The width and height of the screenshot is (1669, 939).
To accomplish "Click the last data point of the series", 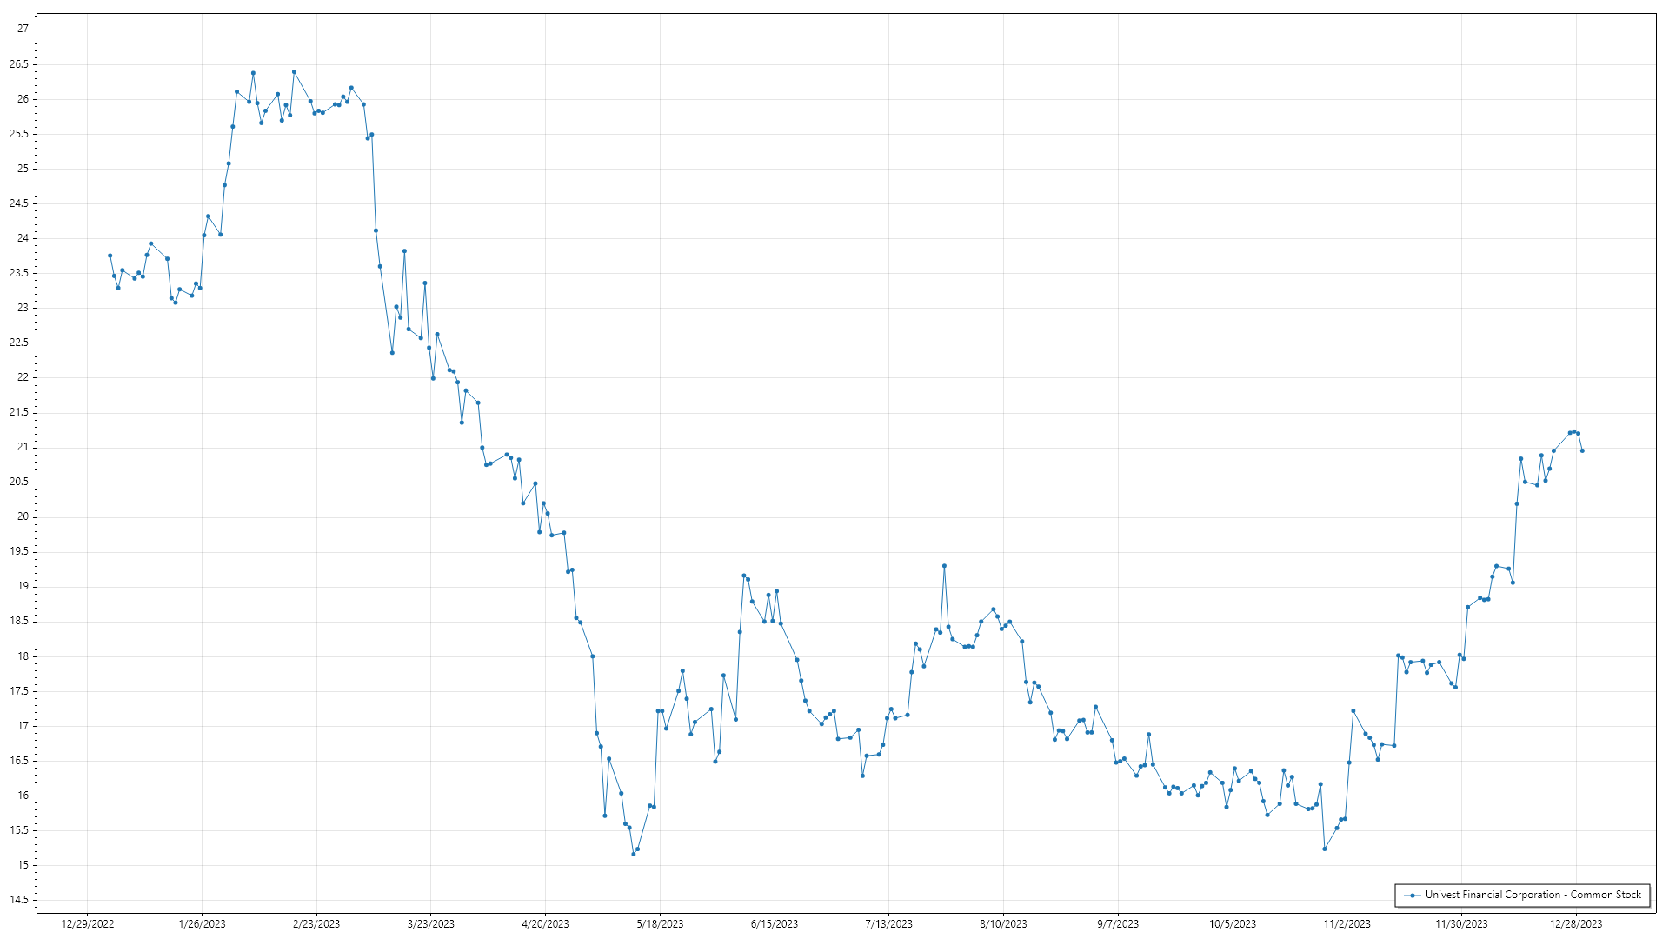I will pyautogui.click(x=1582, y=450).
